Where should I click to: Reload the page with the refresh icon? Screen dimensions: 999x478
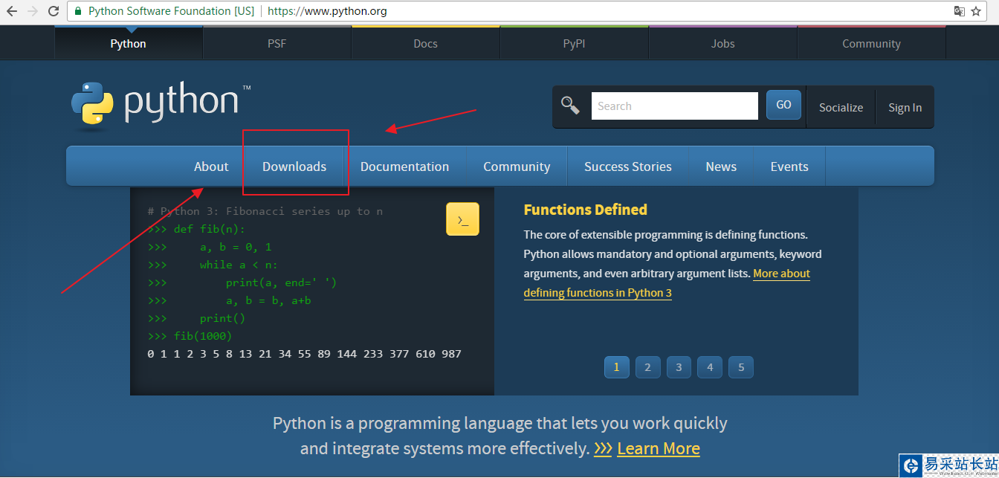coord(54,11)
